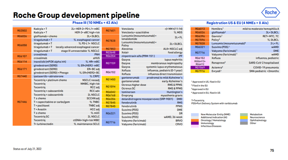Click the page number 75
The image size is (288, 160).
272,150
